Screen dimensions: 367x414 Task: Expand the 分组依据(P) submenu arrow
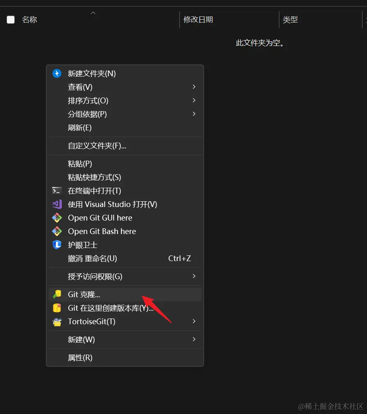tap(194, 114)
